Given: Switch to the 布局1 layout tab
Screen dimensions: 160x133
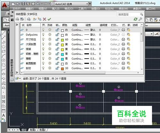Looking at the screenshot, I should click(33, 130).
